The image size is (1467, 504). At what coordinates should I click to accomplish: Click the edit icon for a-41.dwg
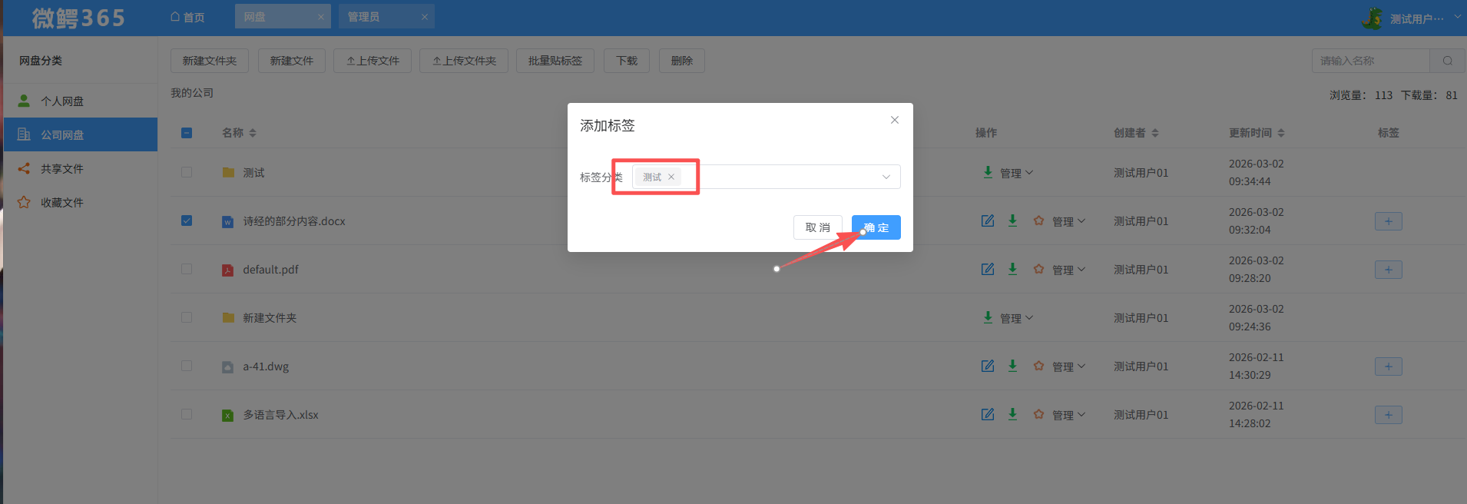pyautogui.click(x=988, y=366)
